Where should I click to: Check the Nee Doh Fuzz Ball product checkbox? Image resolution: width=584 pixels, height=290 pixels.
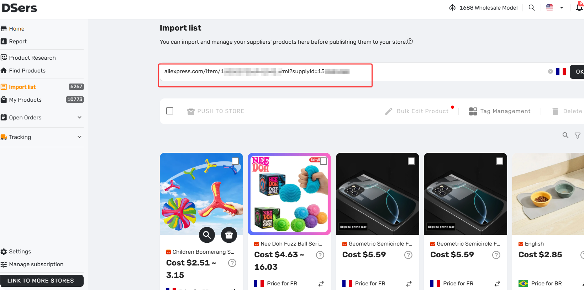[x=323, y=161]
